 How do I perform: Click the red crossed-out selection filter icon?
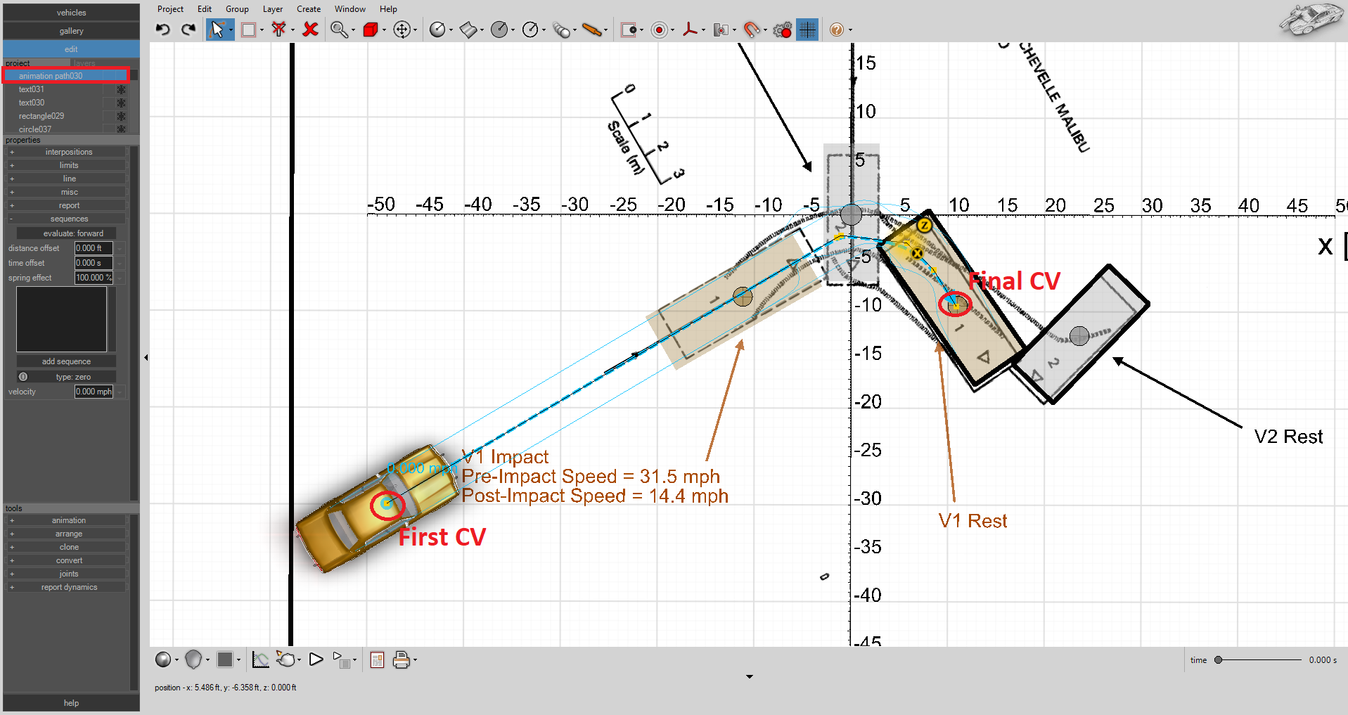tap(279, 30)
